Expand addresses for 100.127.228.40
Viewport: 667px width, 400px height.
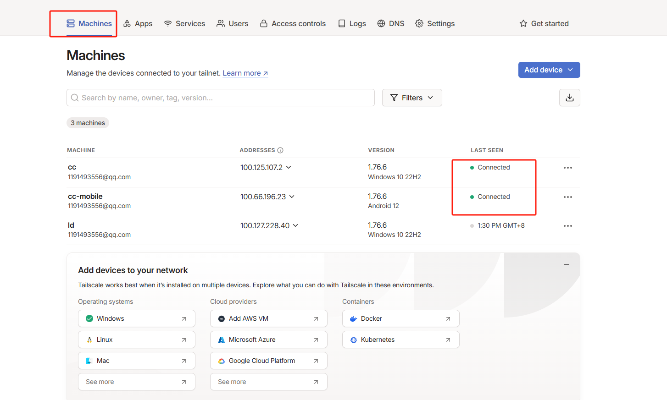[295, 225]
